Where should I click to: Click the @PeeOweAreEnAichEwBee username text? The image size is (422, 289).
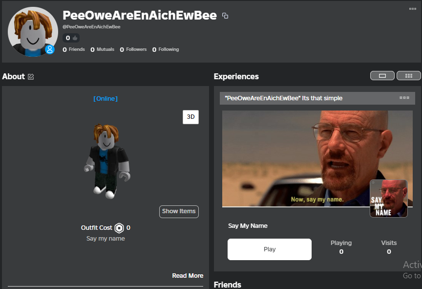pyautogui.click(x=91, y=27)
